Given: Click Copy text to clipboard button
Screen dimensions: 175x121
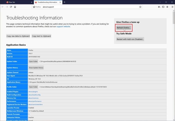Looking at the screenshot, I should [x=41, y=36].
